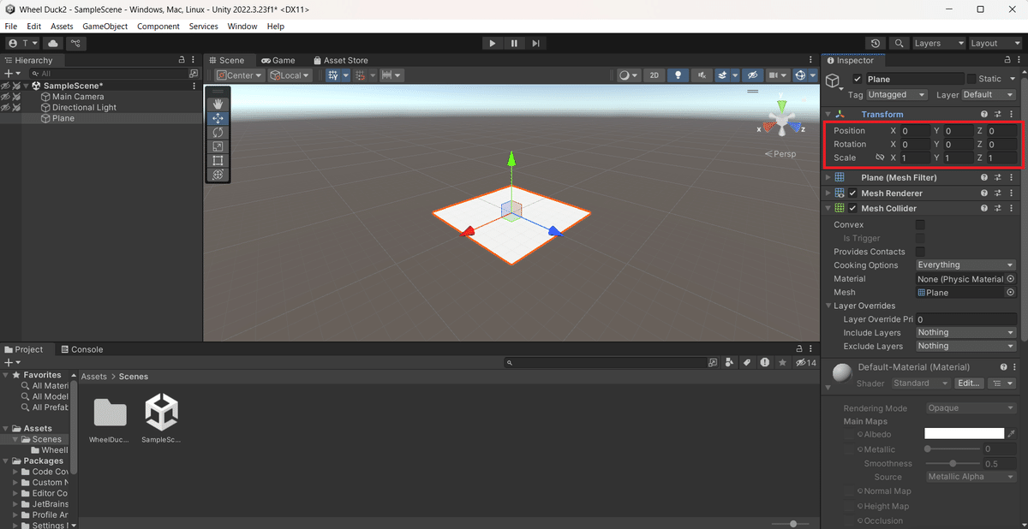Screen dimensions: 1028x529
Task: Switch to the Asset Store tab
Action: tap(340, 61)
